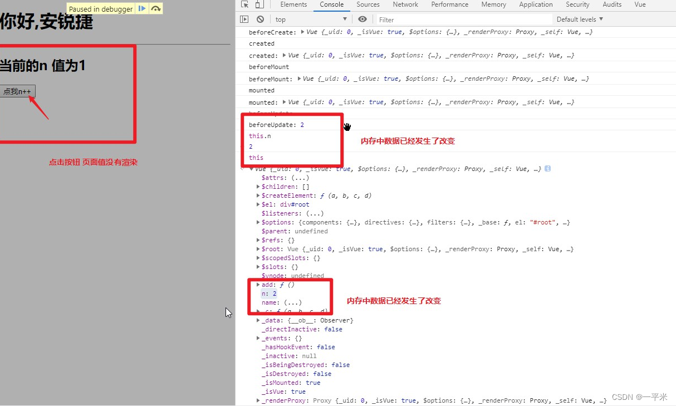Select the beforeUpdate: 2 log line

276,125
